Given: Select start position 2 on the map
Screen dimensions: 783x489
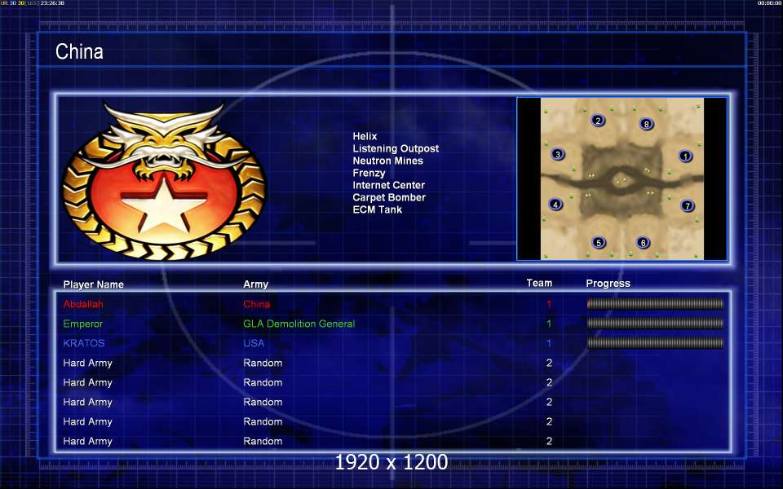Looking at the screenshot, I should (x=598, y=121).
